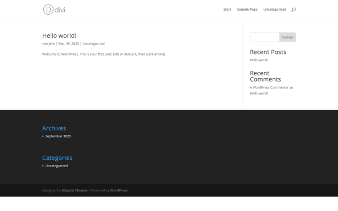Viewport: 338px width, 211px height.
Task: Click the Suchen search button
Action: tap(287, 37)
